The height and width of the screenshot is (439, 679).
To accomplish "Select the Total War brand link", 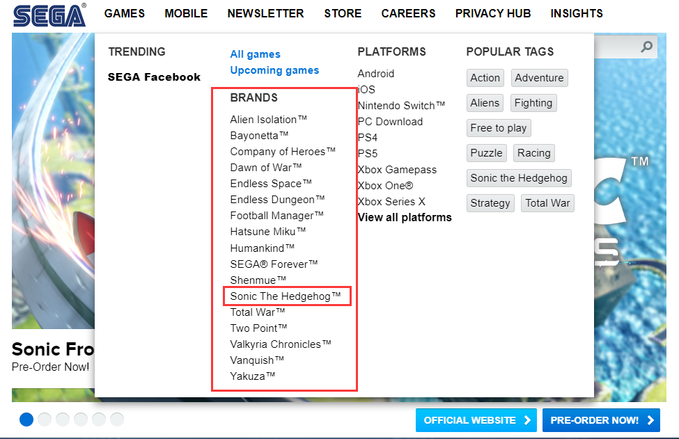I will (258, 312).
